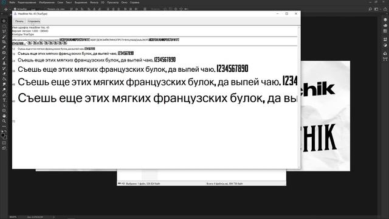Open the Swatches grid panel icon
This screenshot has width=389, height=219.
point(385,31)
